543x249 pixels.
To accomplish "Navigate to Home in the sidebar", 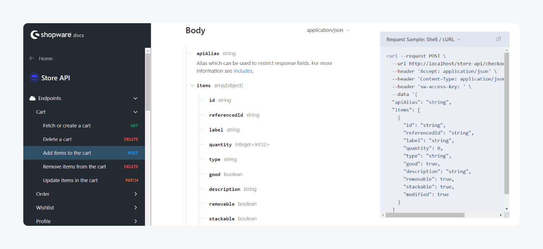I will coord(45,58).
